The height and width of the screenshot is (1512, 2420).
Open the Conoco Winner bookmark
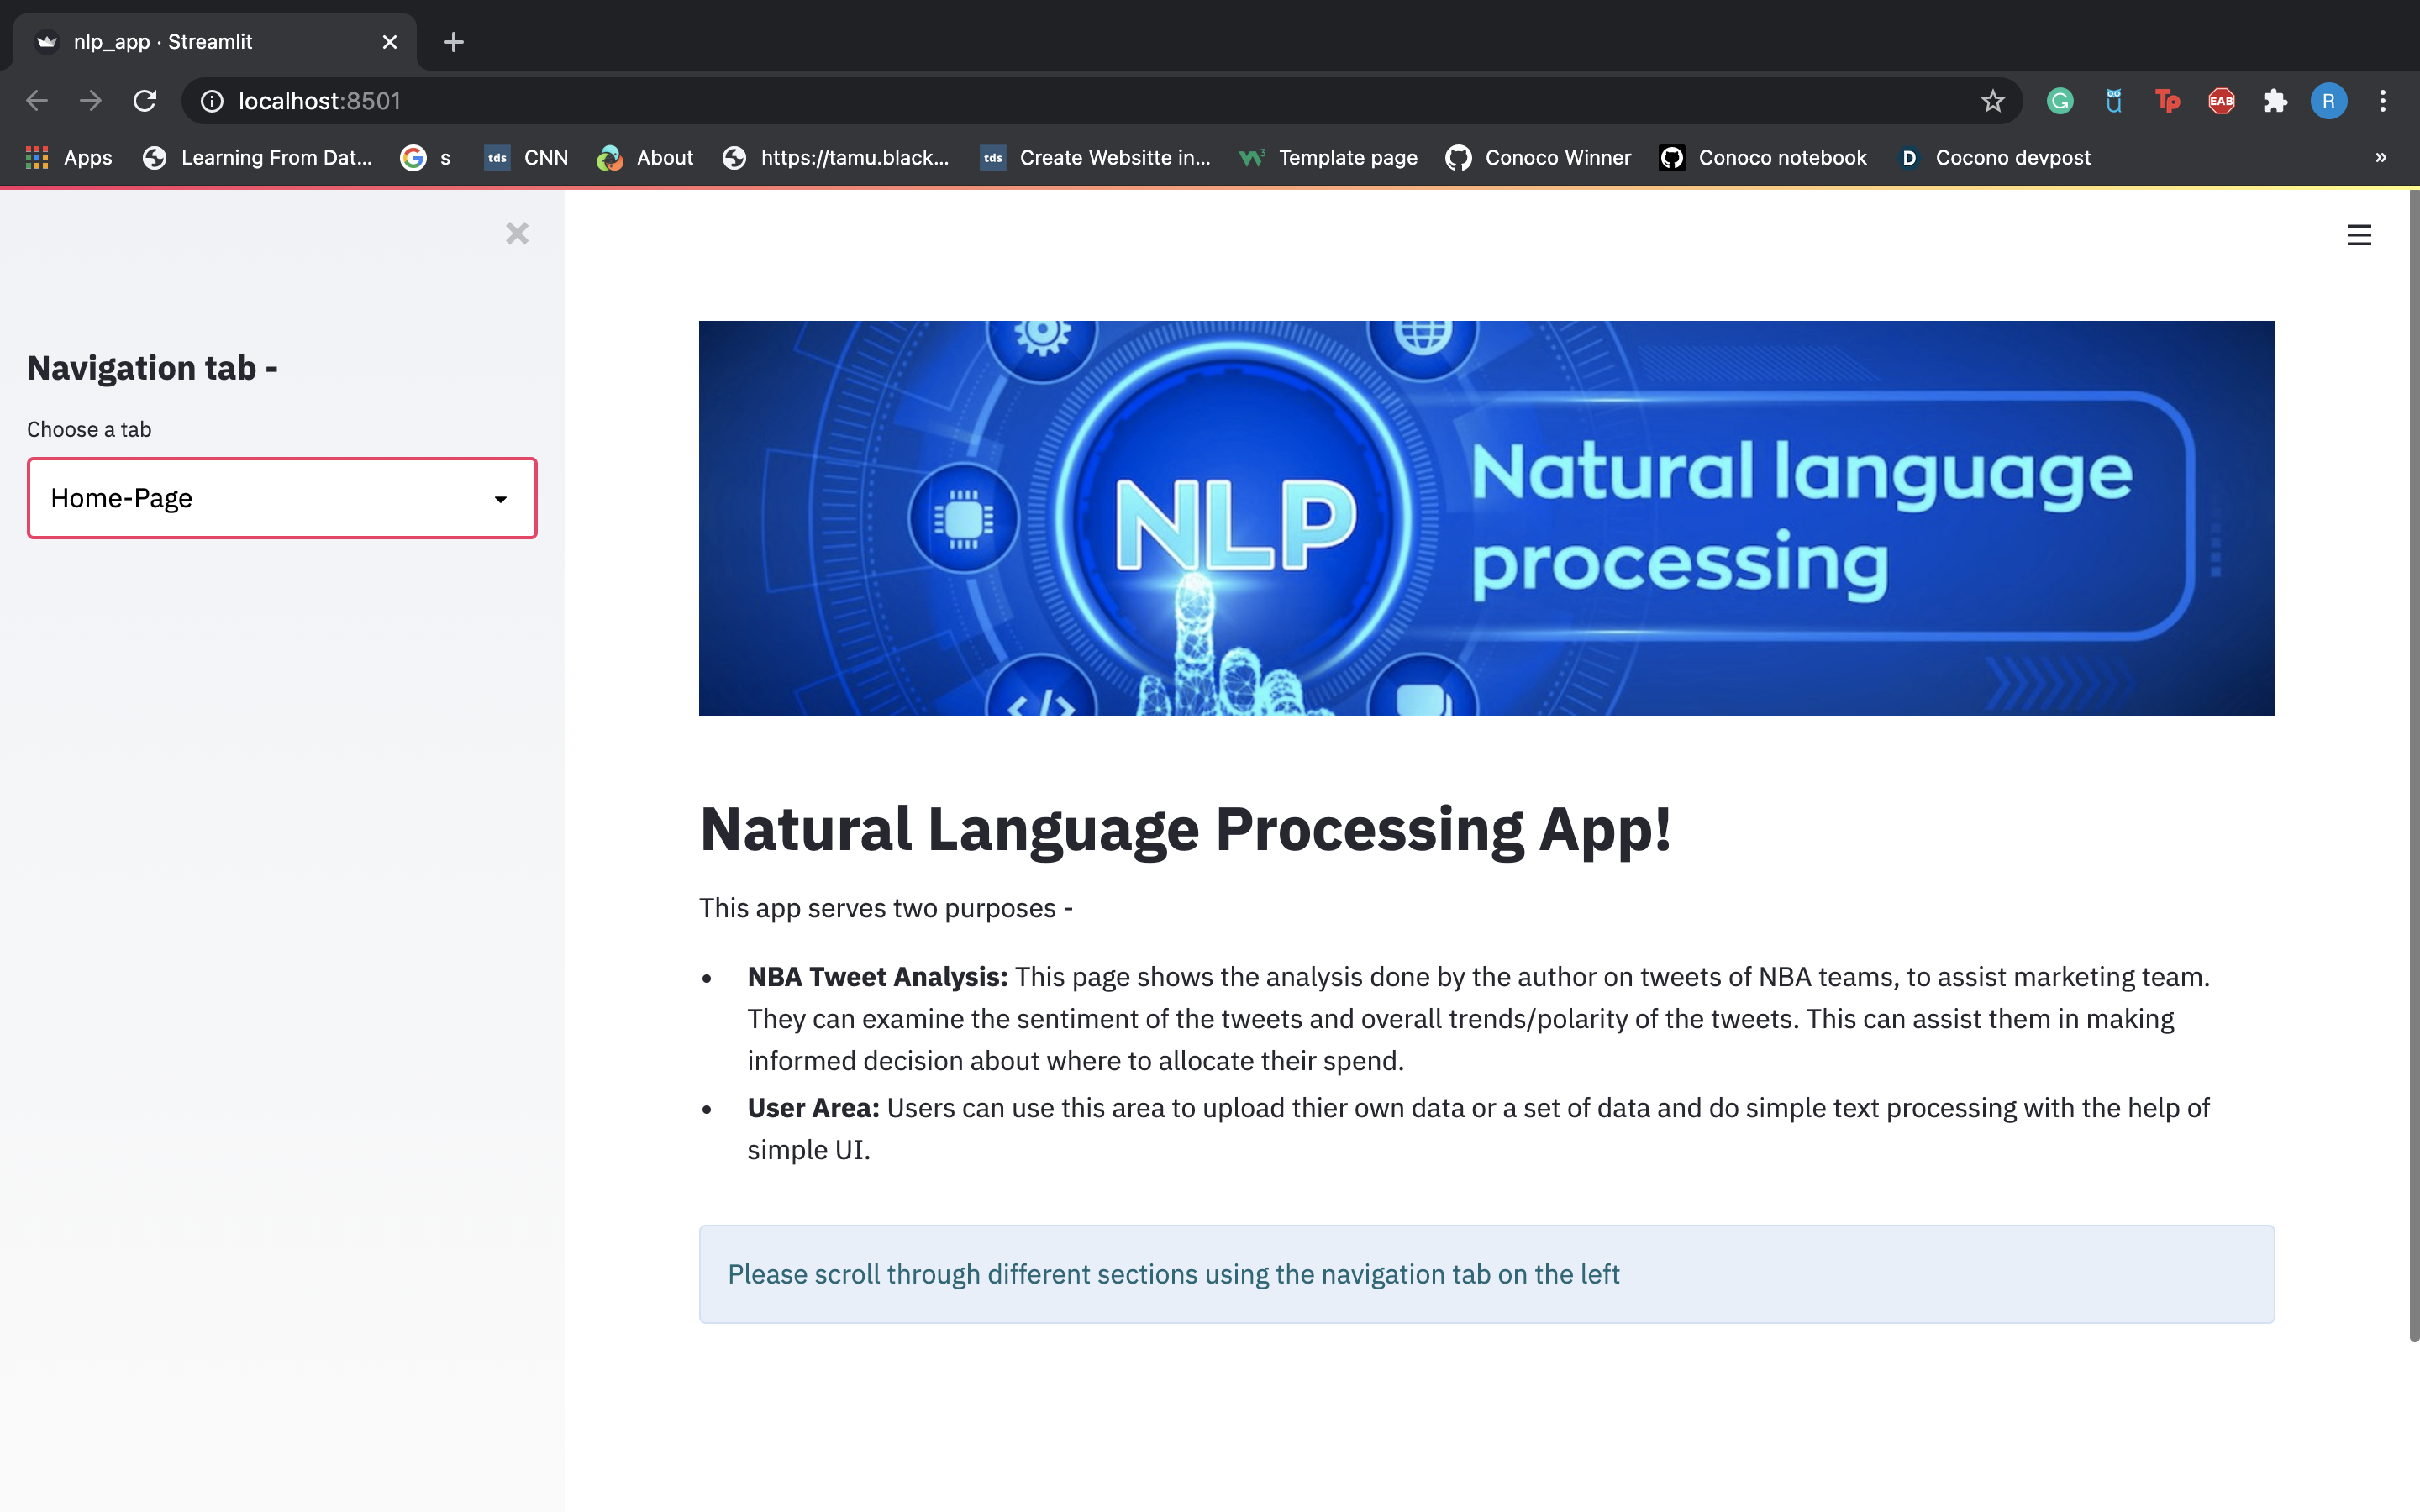1538,157
